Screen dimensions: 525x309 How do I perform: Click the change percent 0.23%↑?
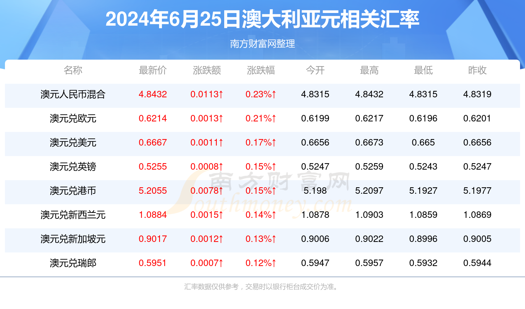click(x=261, y=94)
